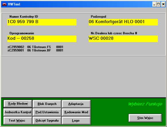Viewport: 167px width, 127px height.
Task: Open the Kody Bledow function
Action: (x=18, y=104)
